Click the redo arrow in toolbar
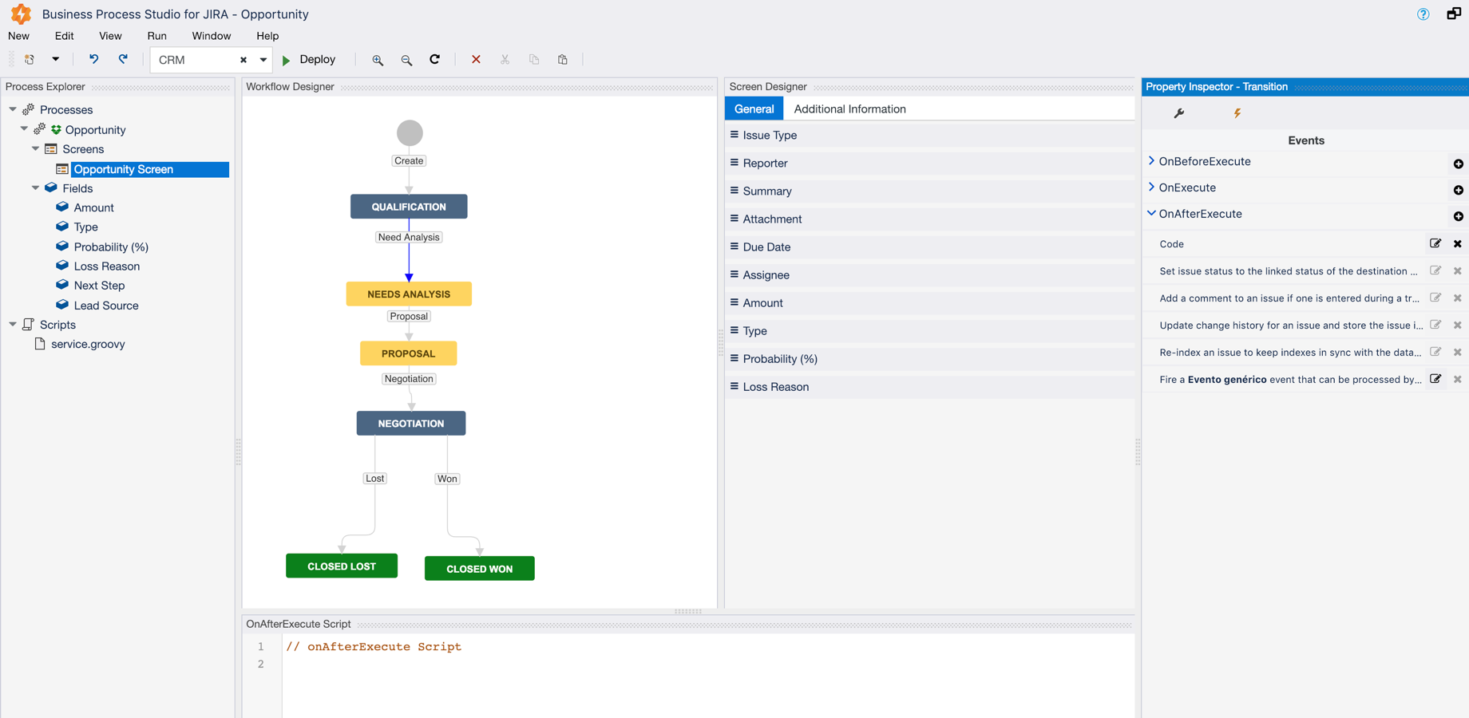This screenshot has height=718, width=1469. [x=123, y=59]
